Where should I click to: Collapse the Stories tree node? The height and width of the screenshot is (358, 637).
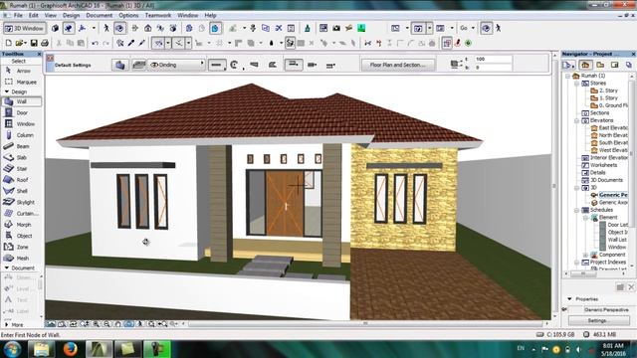[576, 84]
